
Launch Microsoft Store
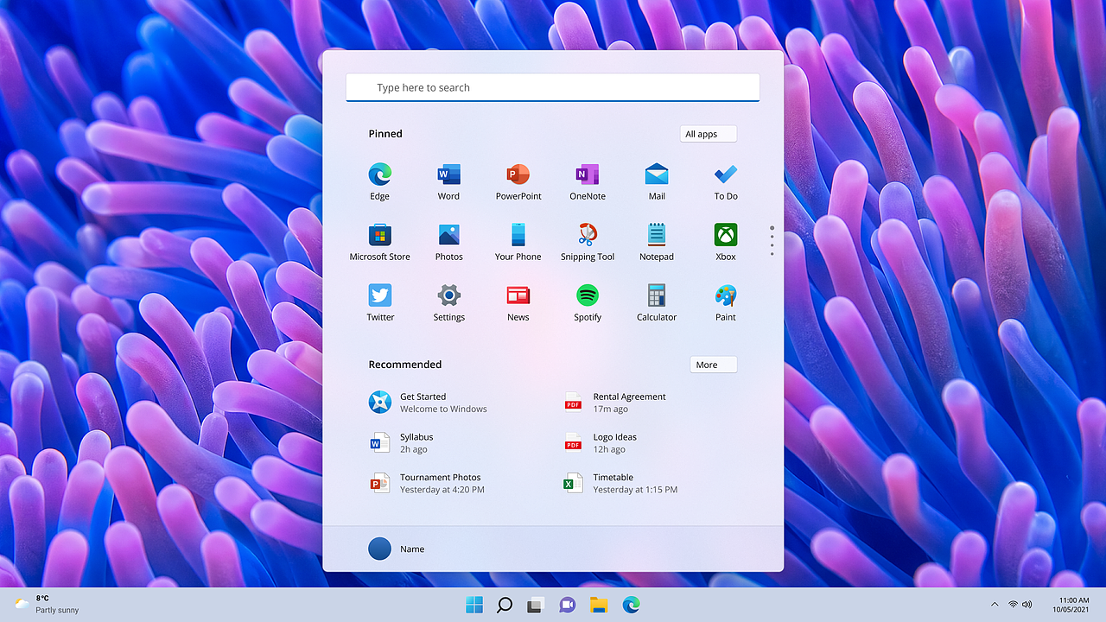(x=379, y=242)
